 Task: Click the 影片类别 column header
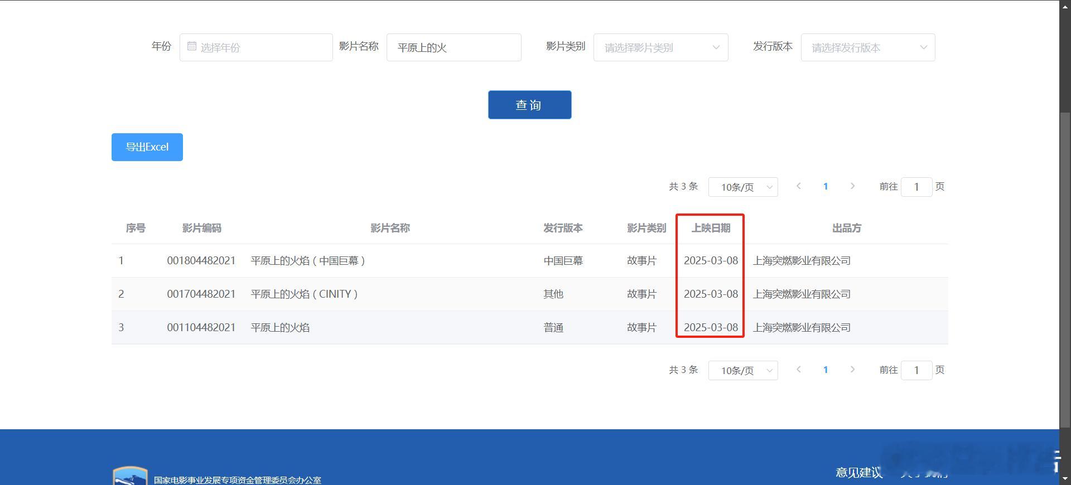pyautogui.click(x=647, y=228)
